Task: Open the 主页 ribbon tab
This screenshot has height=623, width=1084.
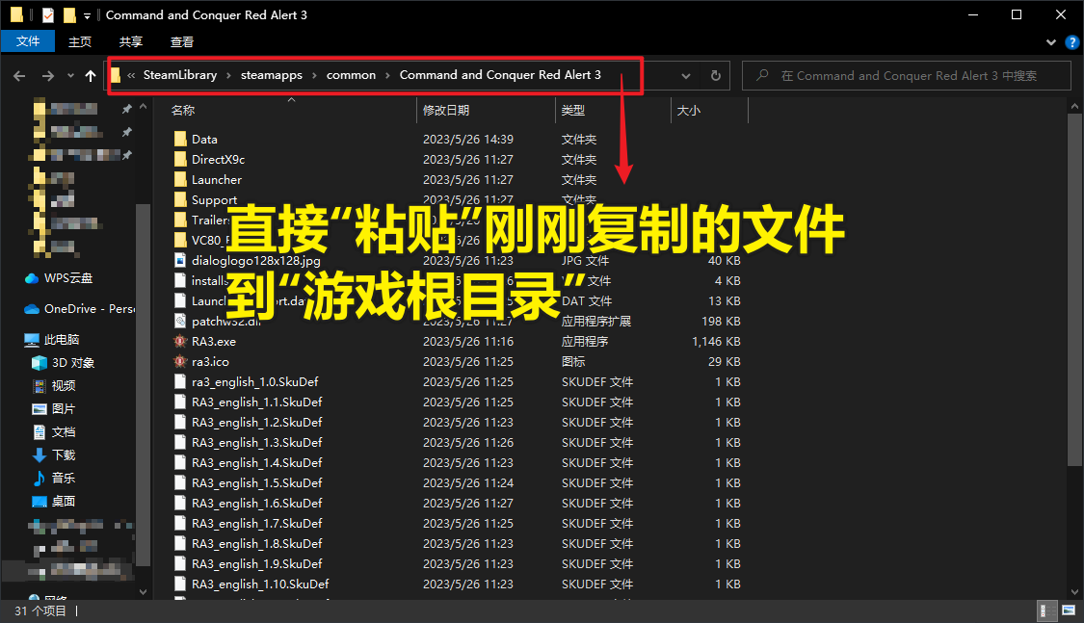Action: (x=80, y=41)
